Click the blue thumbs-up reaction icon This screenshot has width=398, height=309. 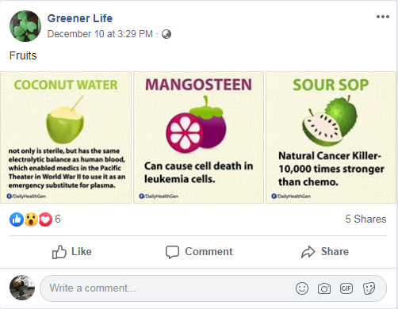coord(17,219)
